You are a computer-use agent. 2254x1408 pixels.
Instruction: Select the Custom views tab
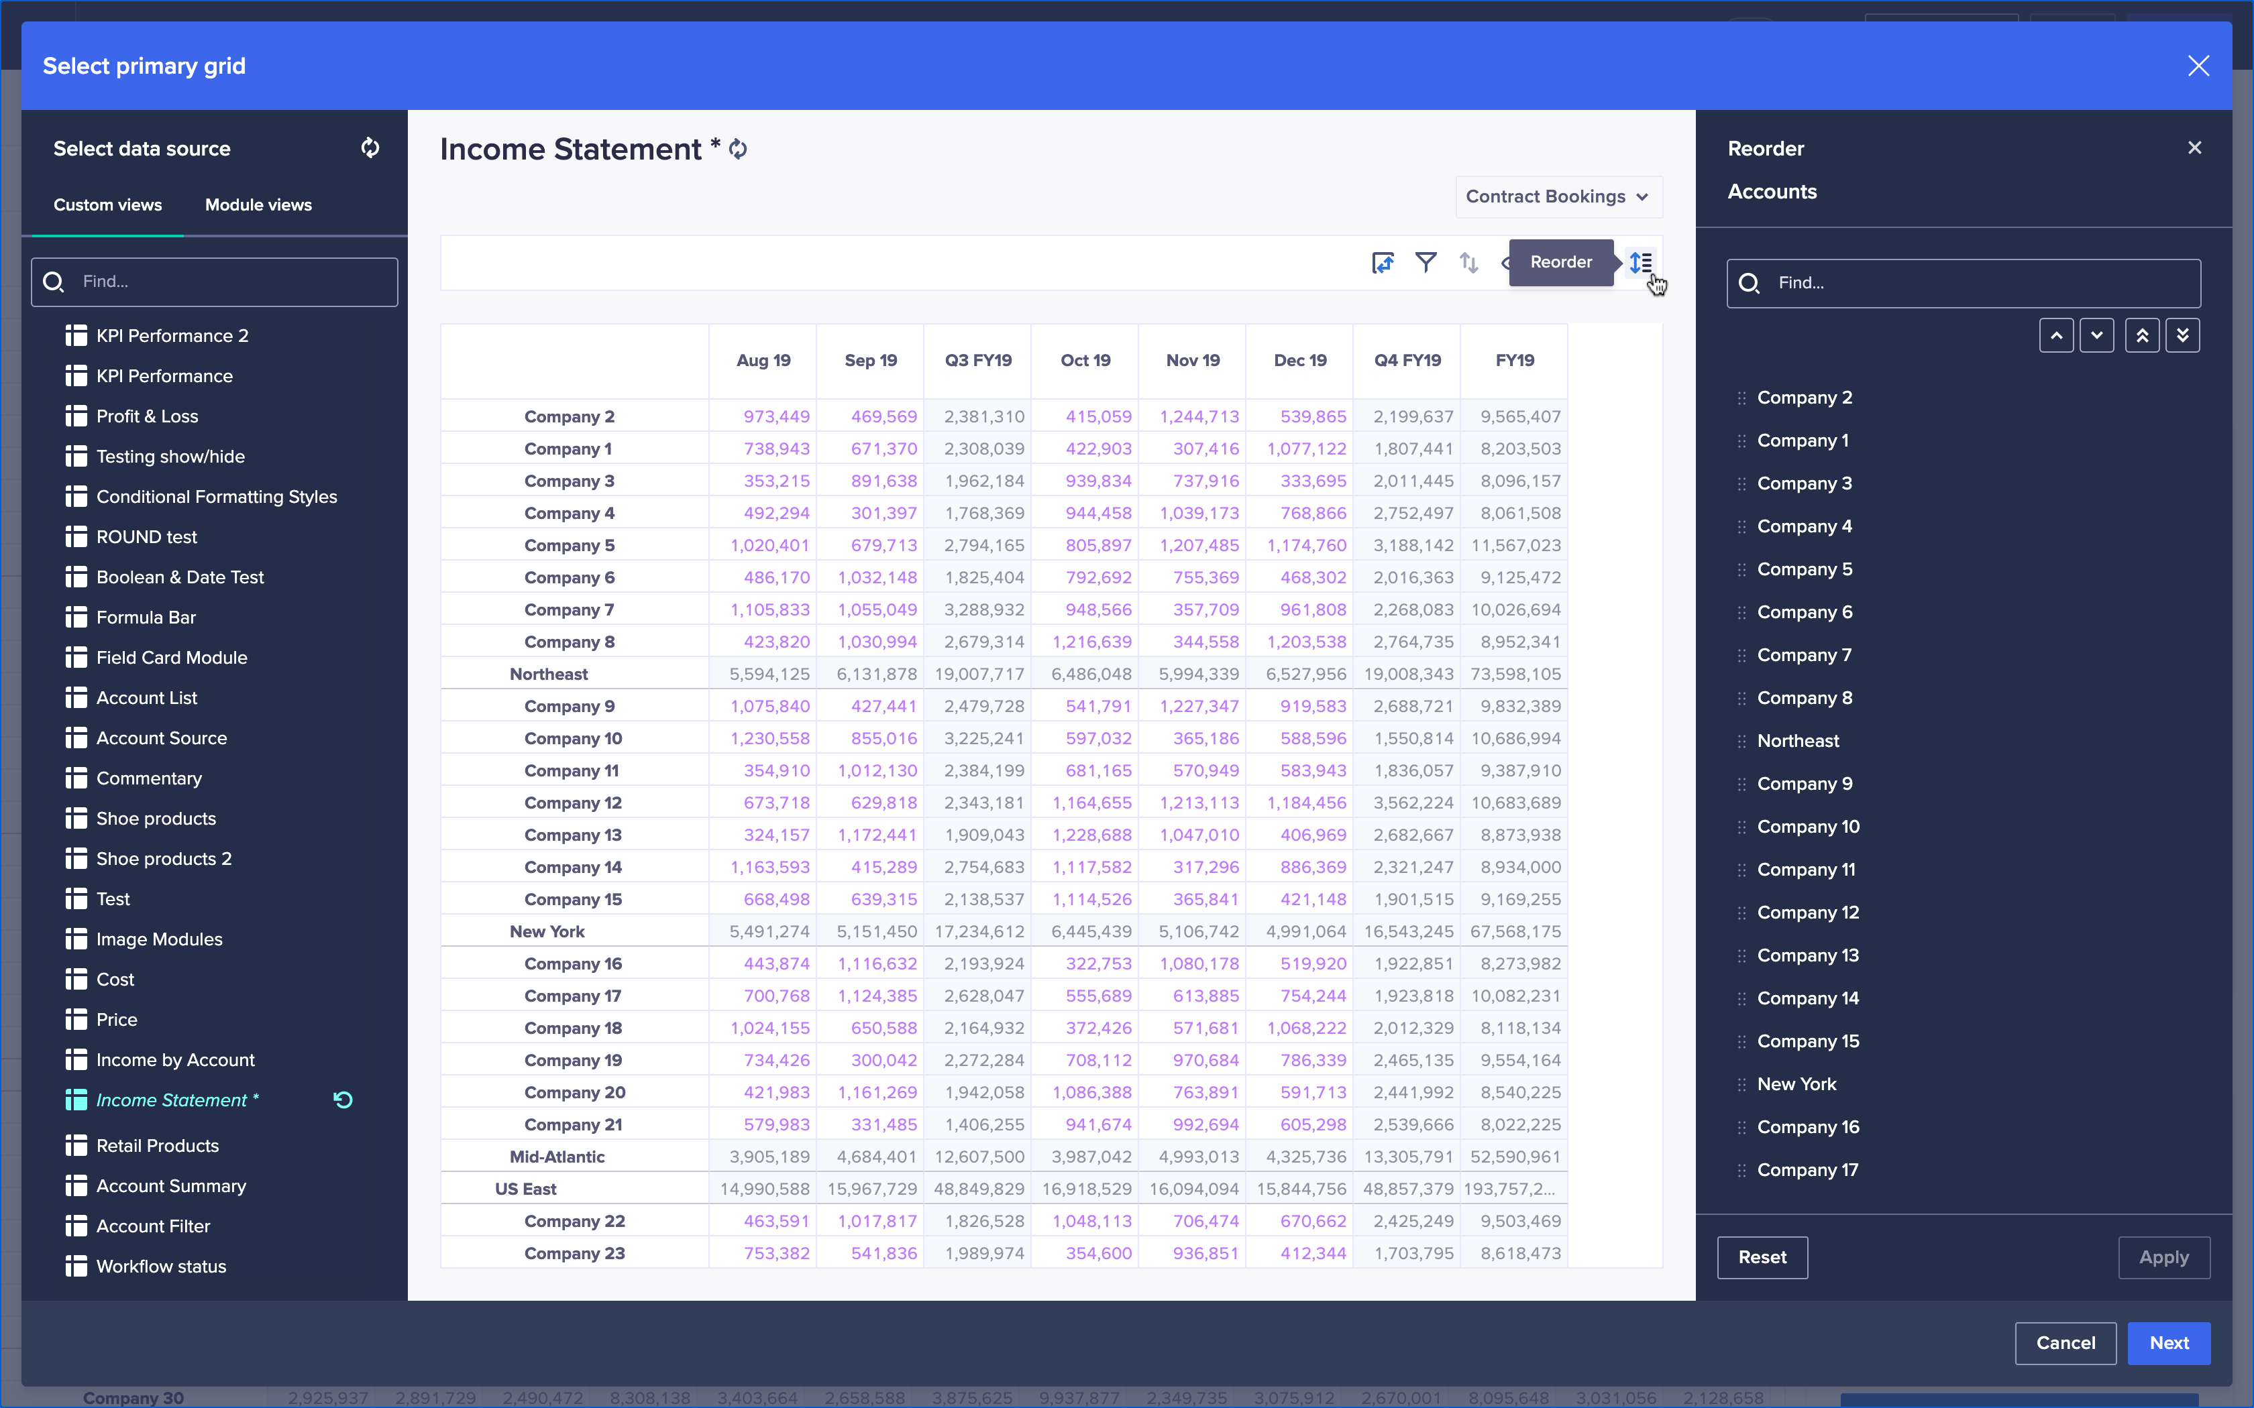coord(107,205)
